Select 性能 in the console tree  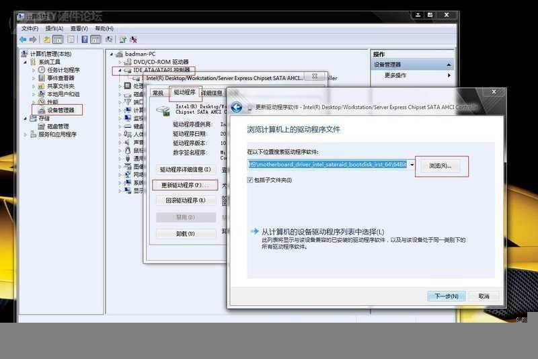click(52, 102)
